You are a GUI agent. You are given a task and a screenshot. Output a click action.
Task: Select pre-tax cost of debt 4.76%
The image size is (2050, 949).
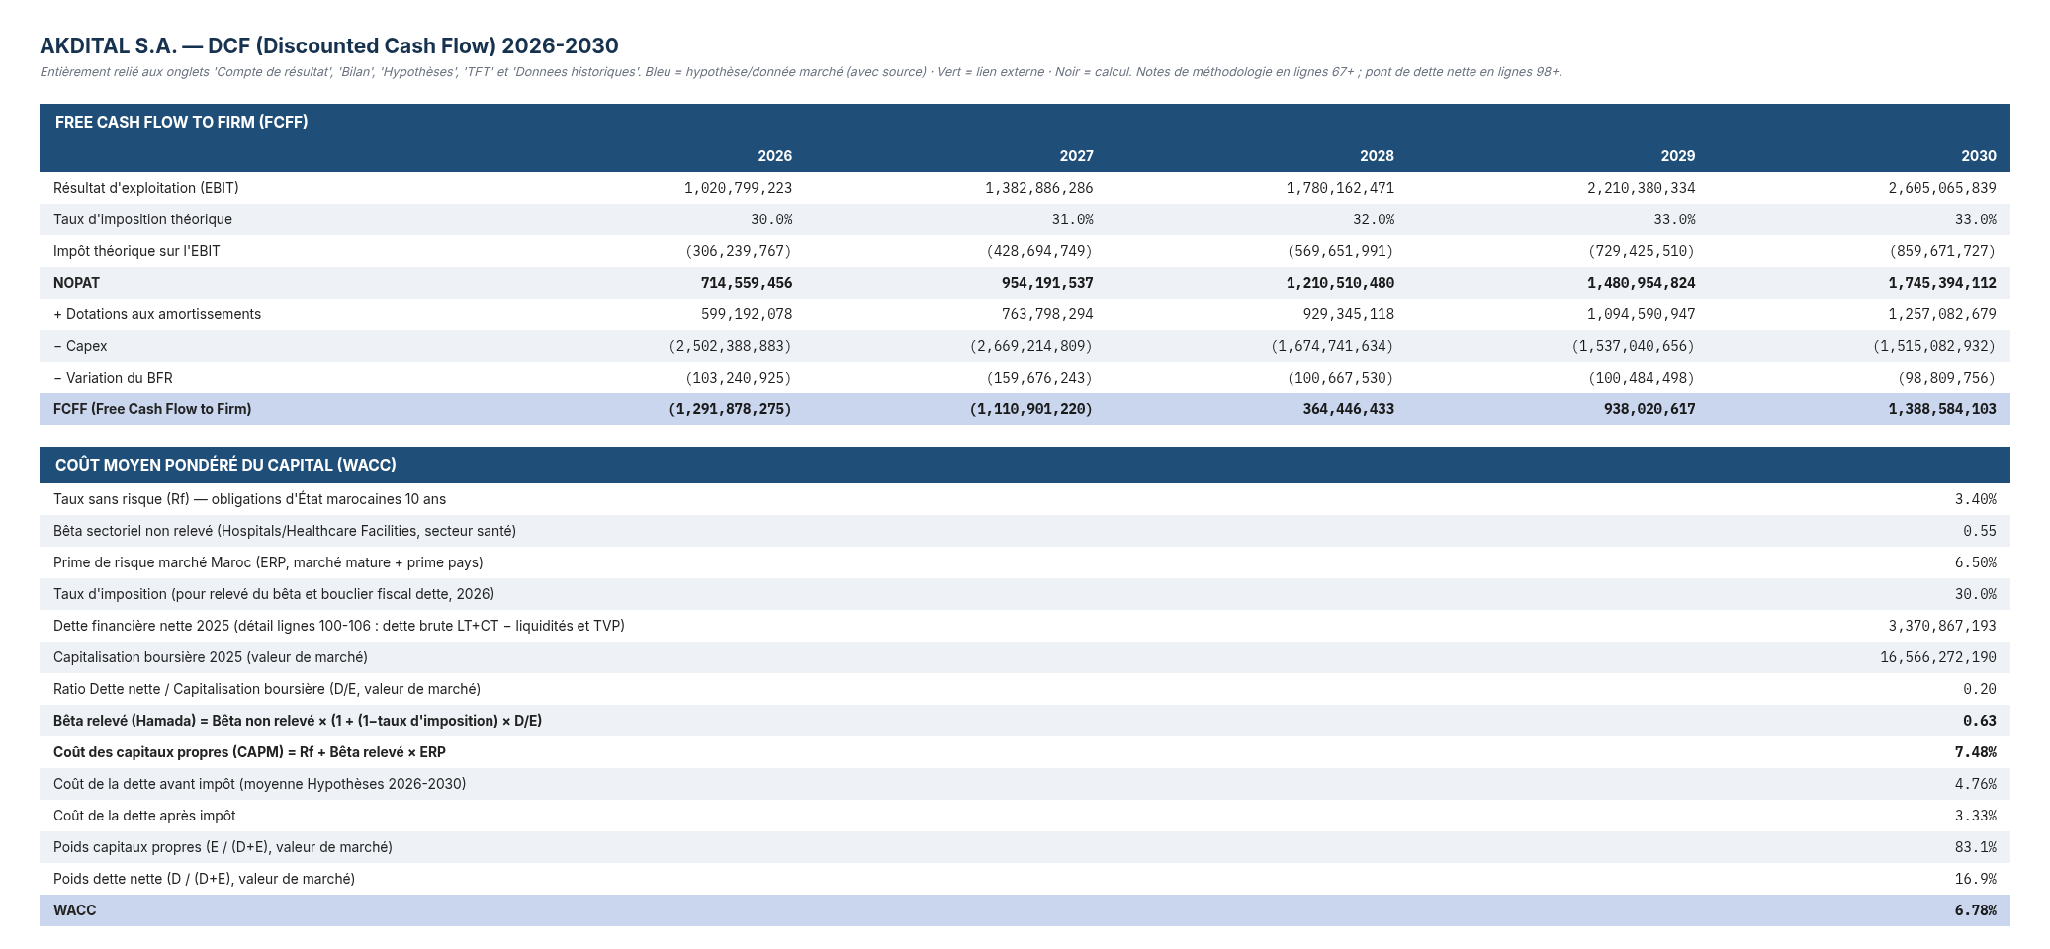tap(1975, 784)
